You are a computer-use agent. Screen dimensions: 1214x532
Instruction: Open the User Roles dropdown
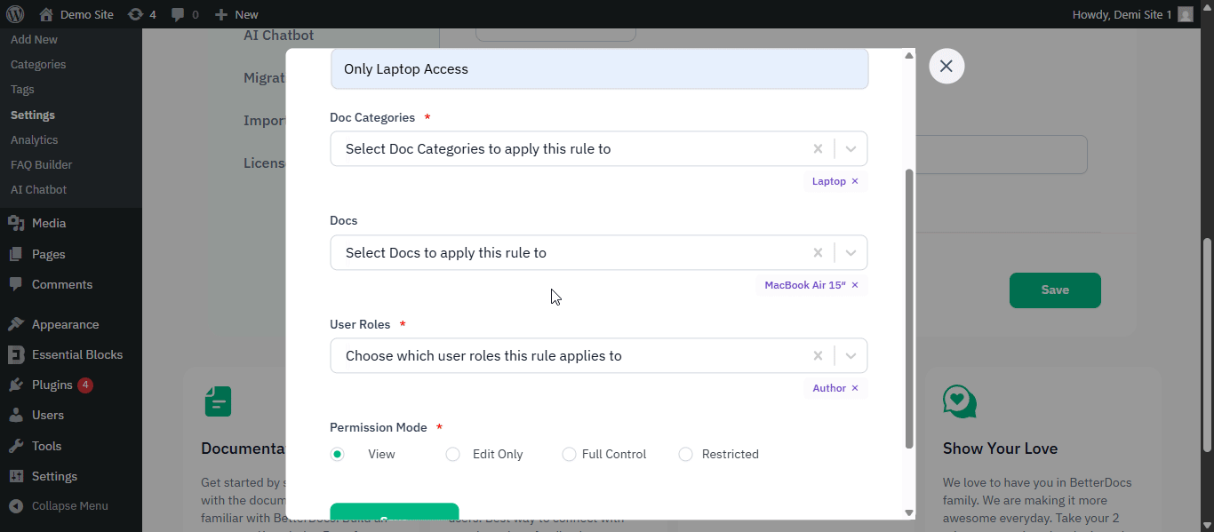click(x=851, y=355)
